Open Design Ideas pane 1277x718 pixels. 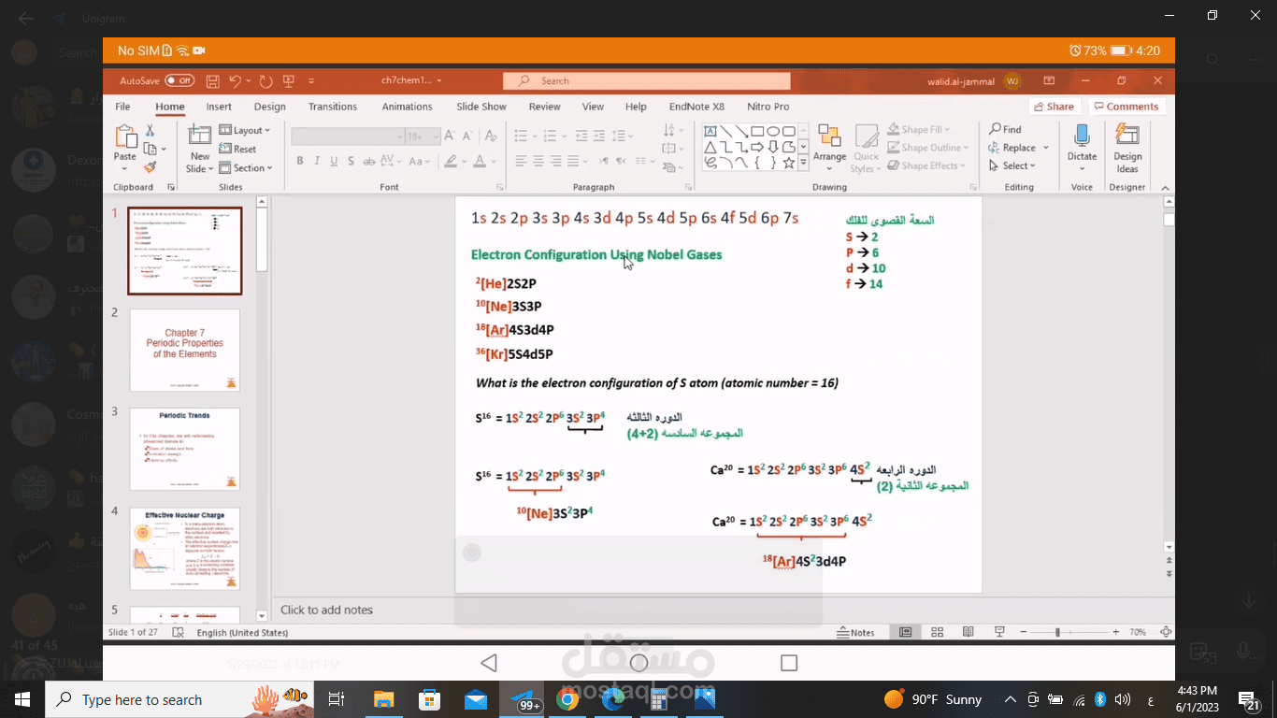coord(1127,148)
